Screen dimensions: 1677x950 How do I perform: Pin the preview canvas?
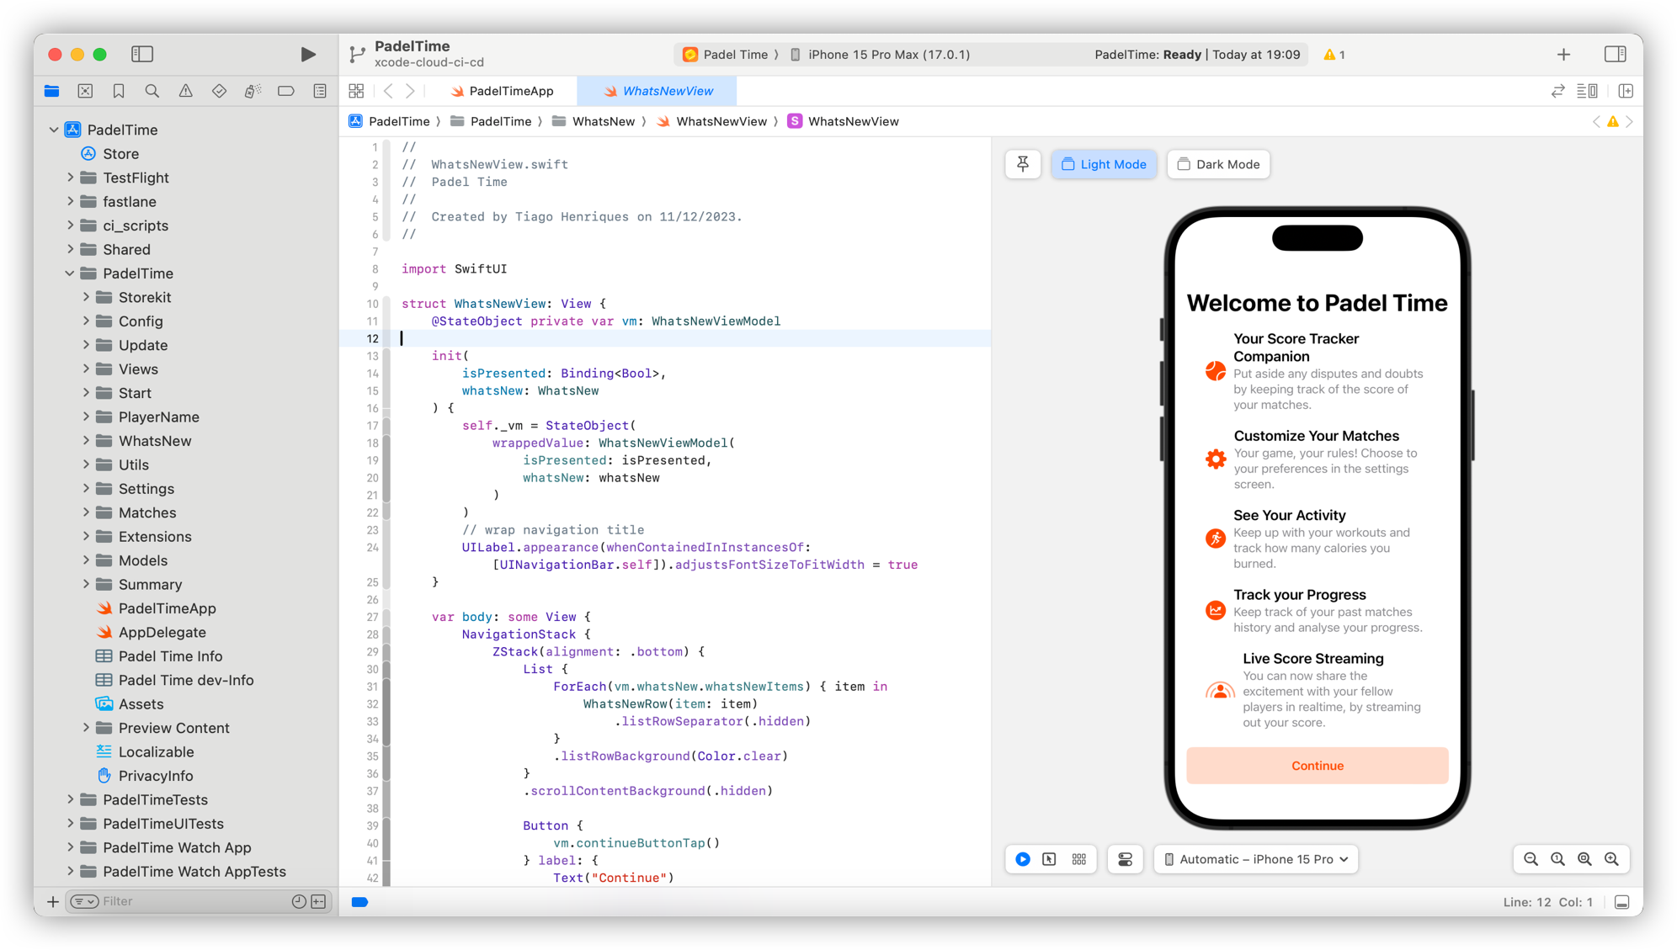coord(1023,164)
